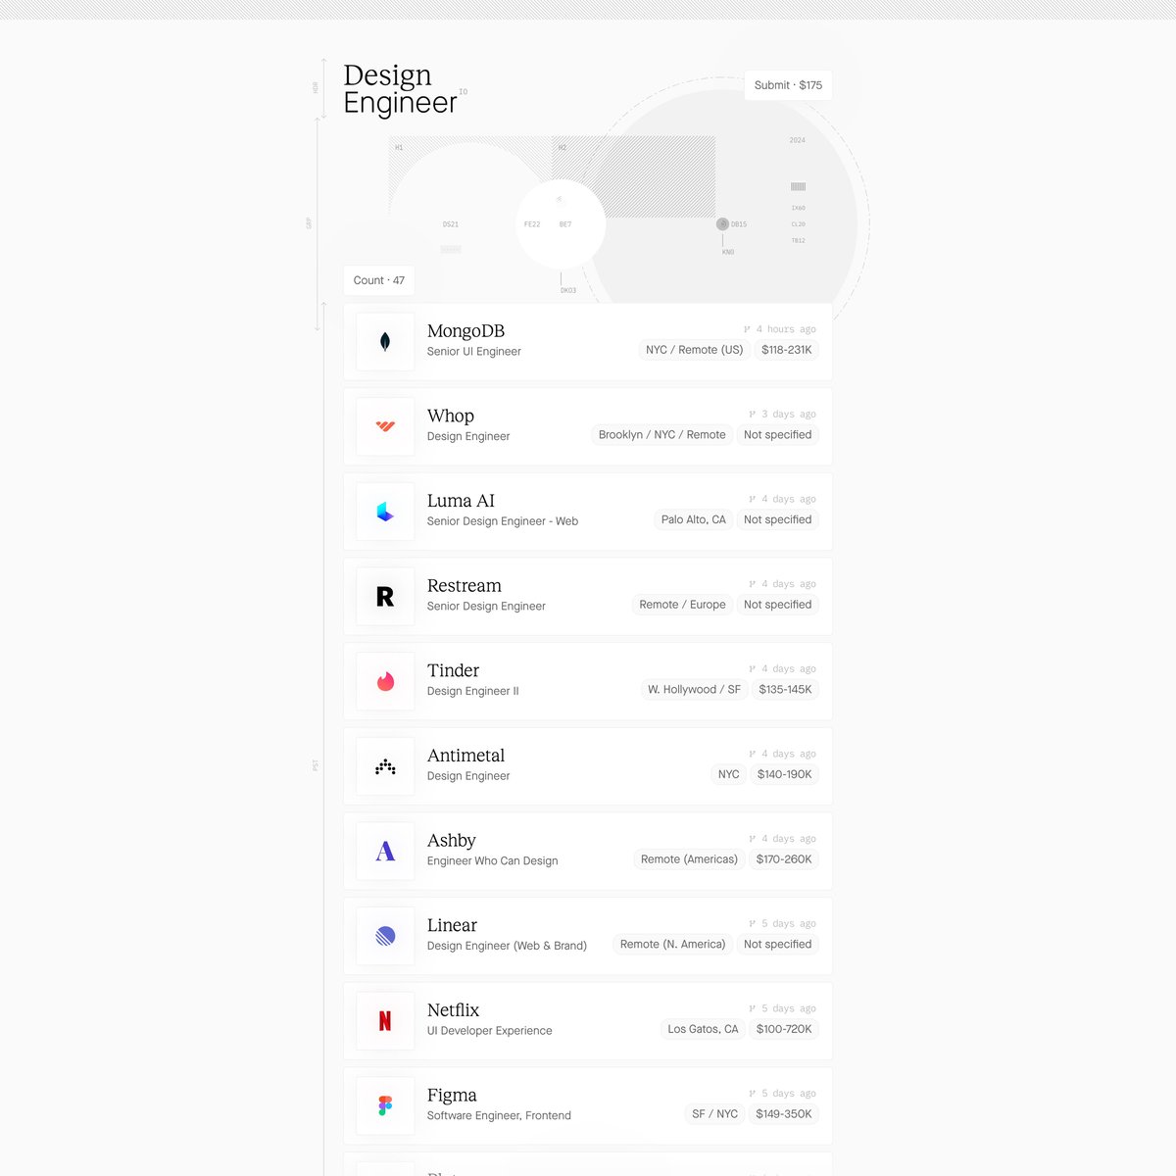Open the Engineer Who Can Design listing
Viewport: 1176px width, 1176px height.
(x=493, y=861)
